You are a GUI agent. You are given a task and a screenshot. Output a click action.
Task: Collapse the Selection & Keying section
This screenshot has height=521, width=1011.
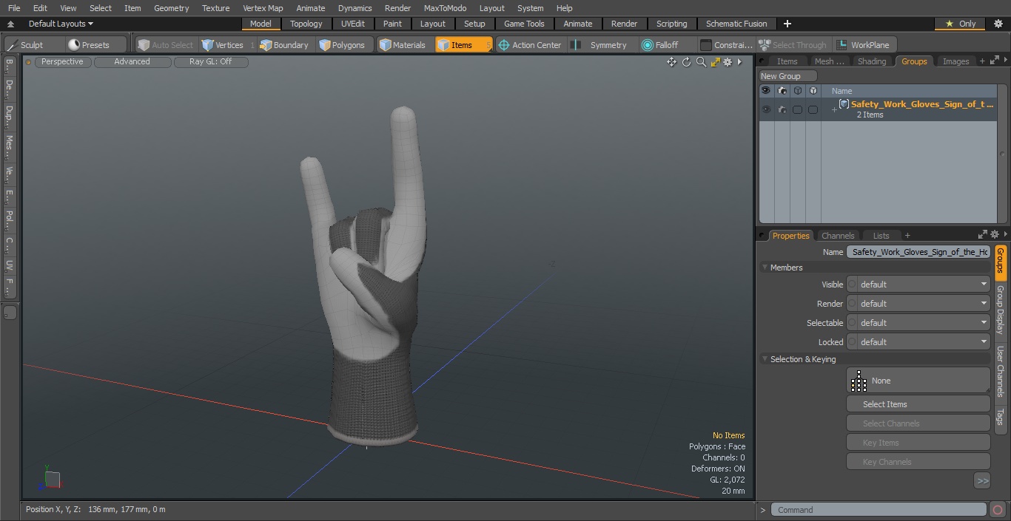(765, 359)
